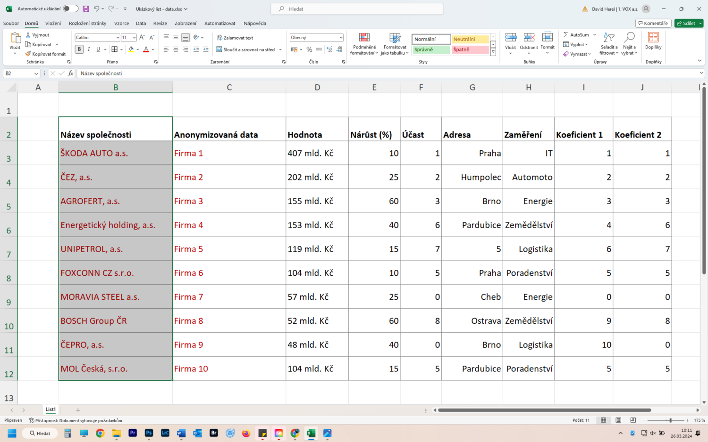This screenshot has width=708, height=442.
Task: Click the zoom slider in status bar
Action: tap(670, 420)
